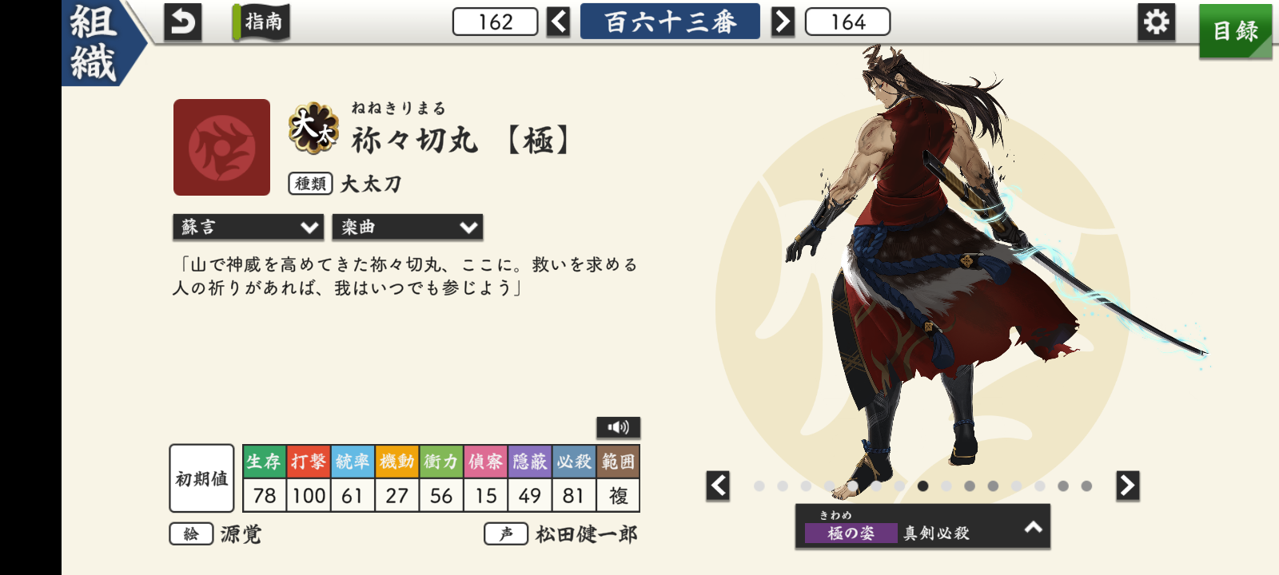Open the 楽曲 dropdown

(408, 228)
